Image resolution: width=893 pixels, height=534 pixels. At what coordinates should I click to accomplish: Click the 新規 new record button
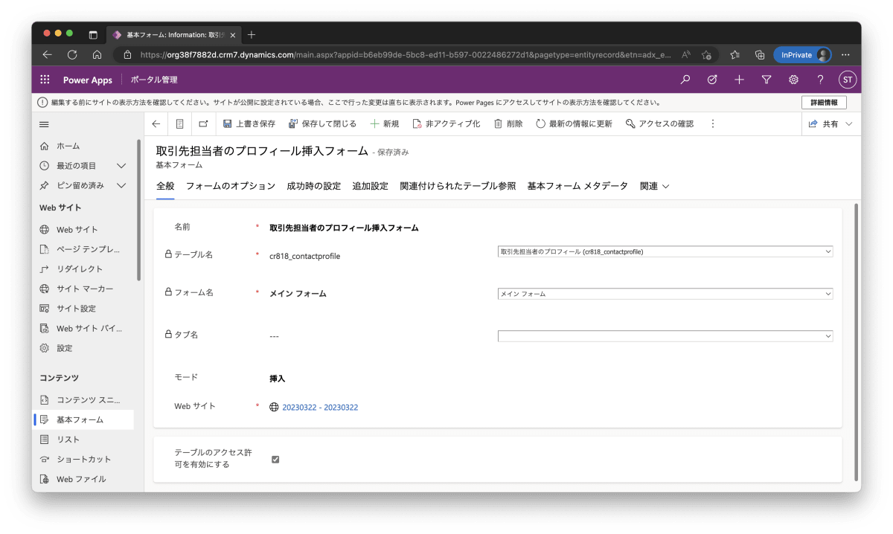(385, 124)
